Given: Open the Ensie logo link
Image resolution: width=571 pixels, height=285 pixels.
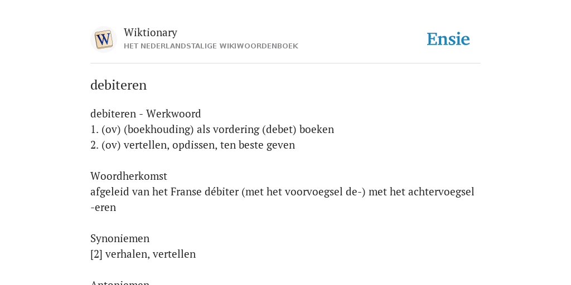Looking at the screenshot, I should (x=448, y=39).
